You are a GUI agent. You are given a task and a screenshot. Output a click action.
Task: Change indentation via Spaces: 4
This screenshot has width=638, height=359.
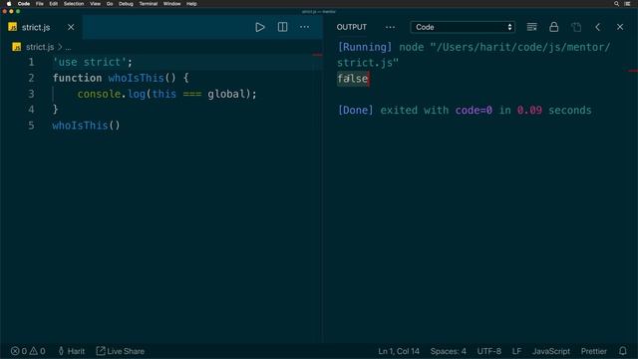pos(448,351)
